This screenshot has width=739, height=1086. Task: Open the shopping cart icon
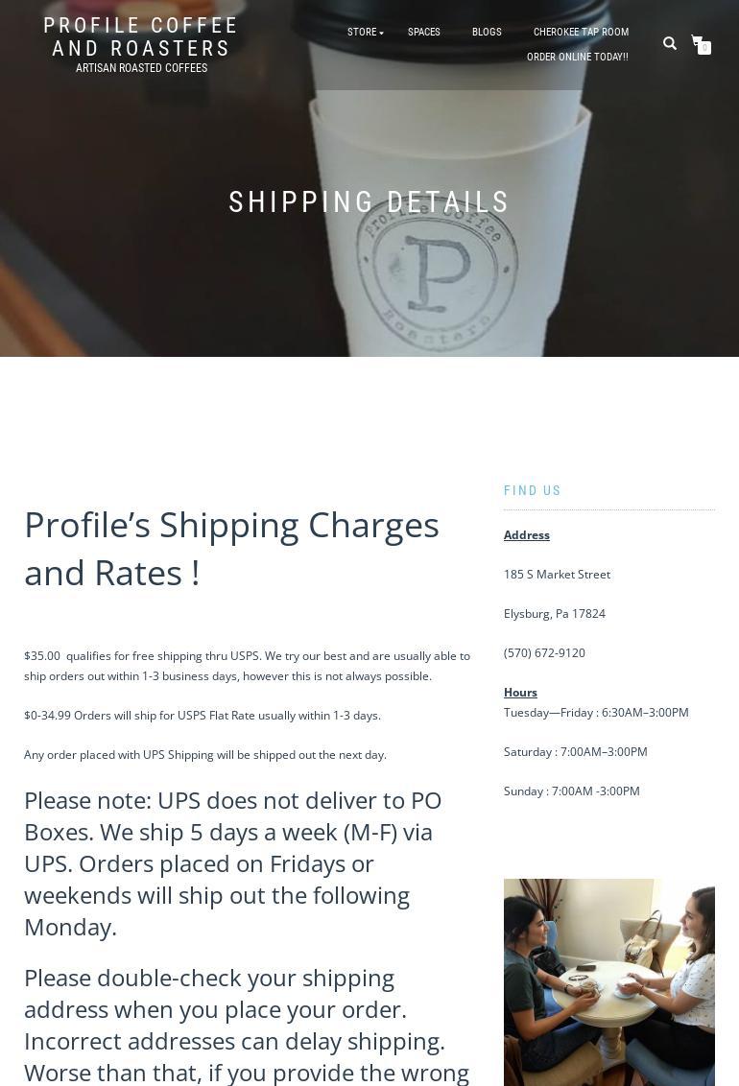697,41
